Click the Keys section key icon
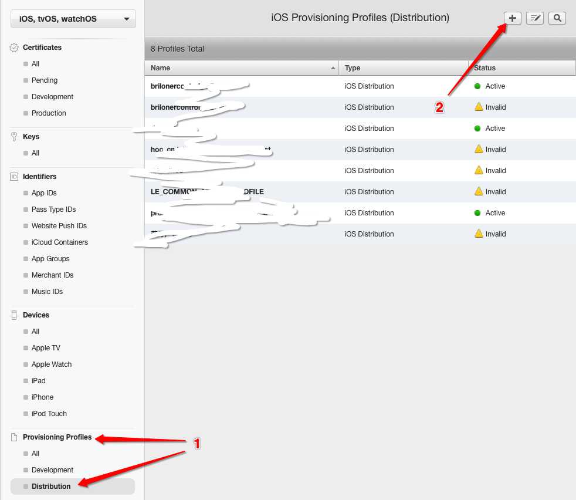The height and width of the screenshot is (500, 576). pos(14,137)
